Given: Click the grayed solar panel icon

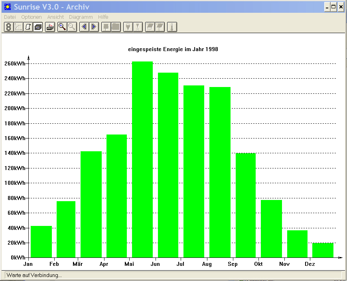Looking at the screenshot, I should click(150, 27).
